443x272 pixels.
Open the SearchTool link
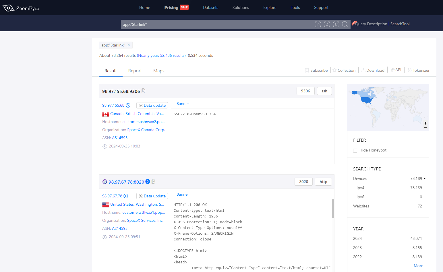click(400, 24)
